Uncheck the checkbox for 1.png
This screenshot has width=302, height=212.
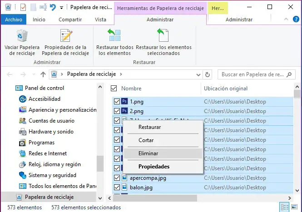coord(117,102)
